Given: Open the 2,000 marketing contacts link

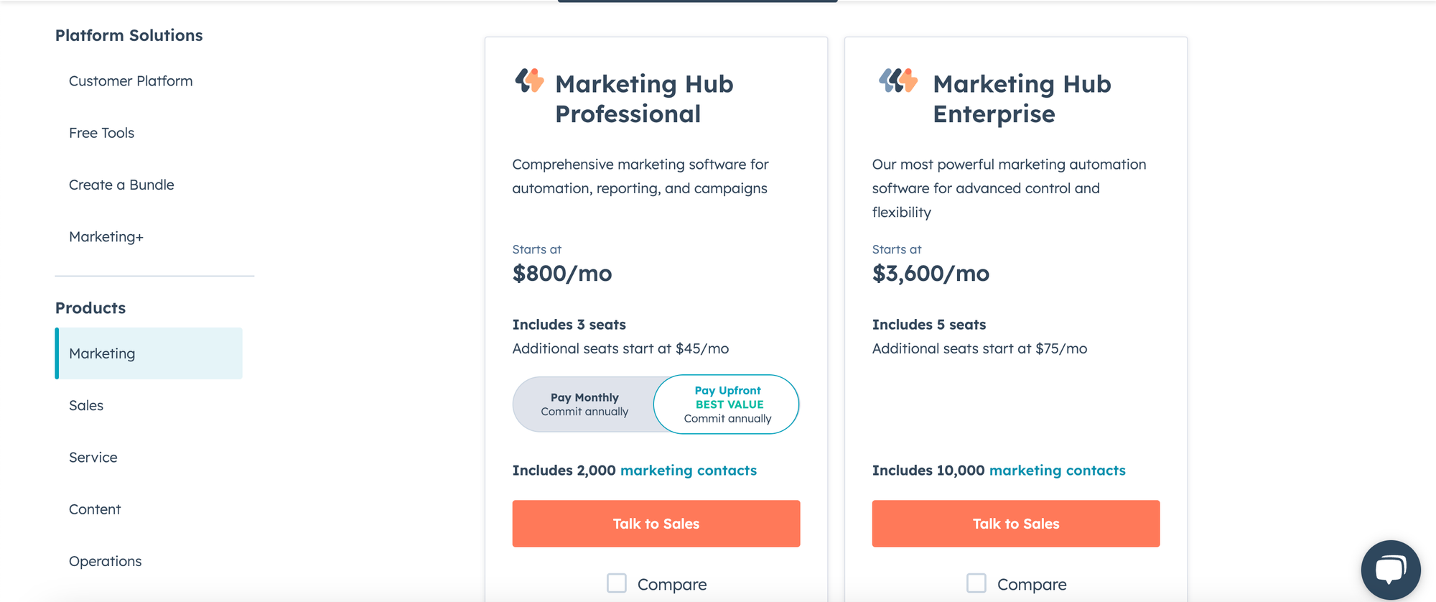Looking at the screenshot, I should click(688, 470).
